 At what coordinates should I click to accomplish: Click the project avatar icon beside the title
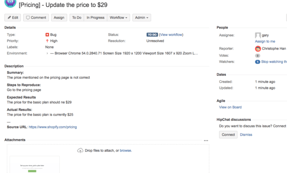click(x=10, y=3)
